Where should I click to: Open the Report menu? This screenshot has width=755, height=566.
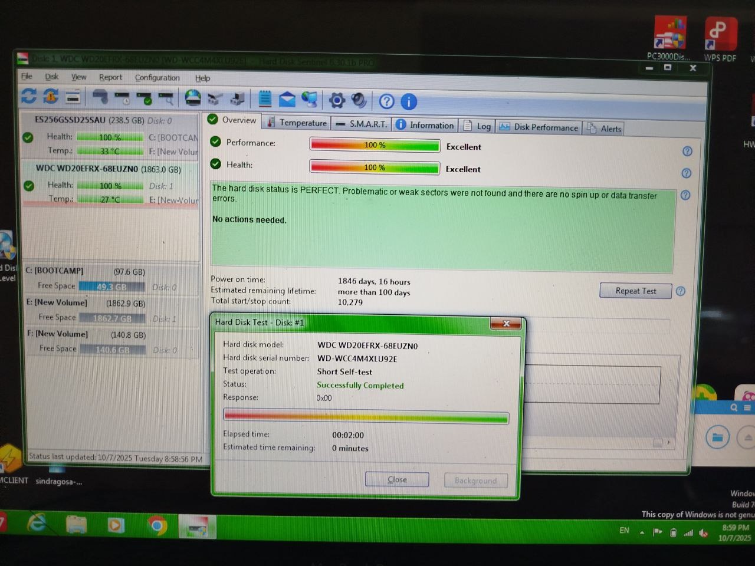[x=110, y=77]
